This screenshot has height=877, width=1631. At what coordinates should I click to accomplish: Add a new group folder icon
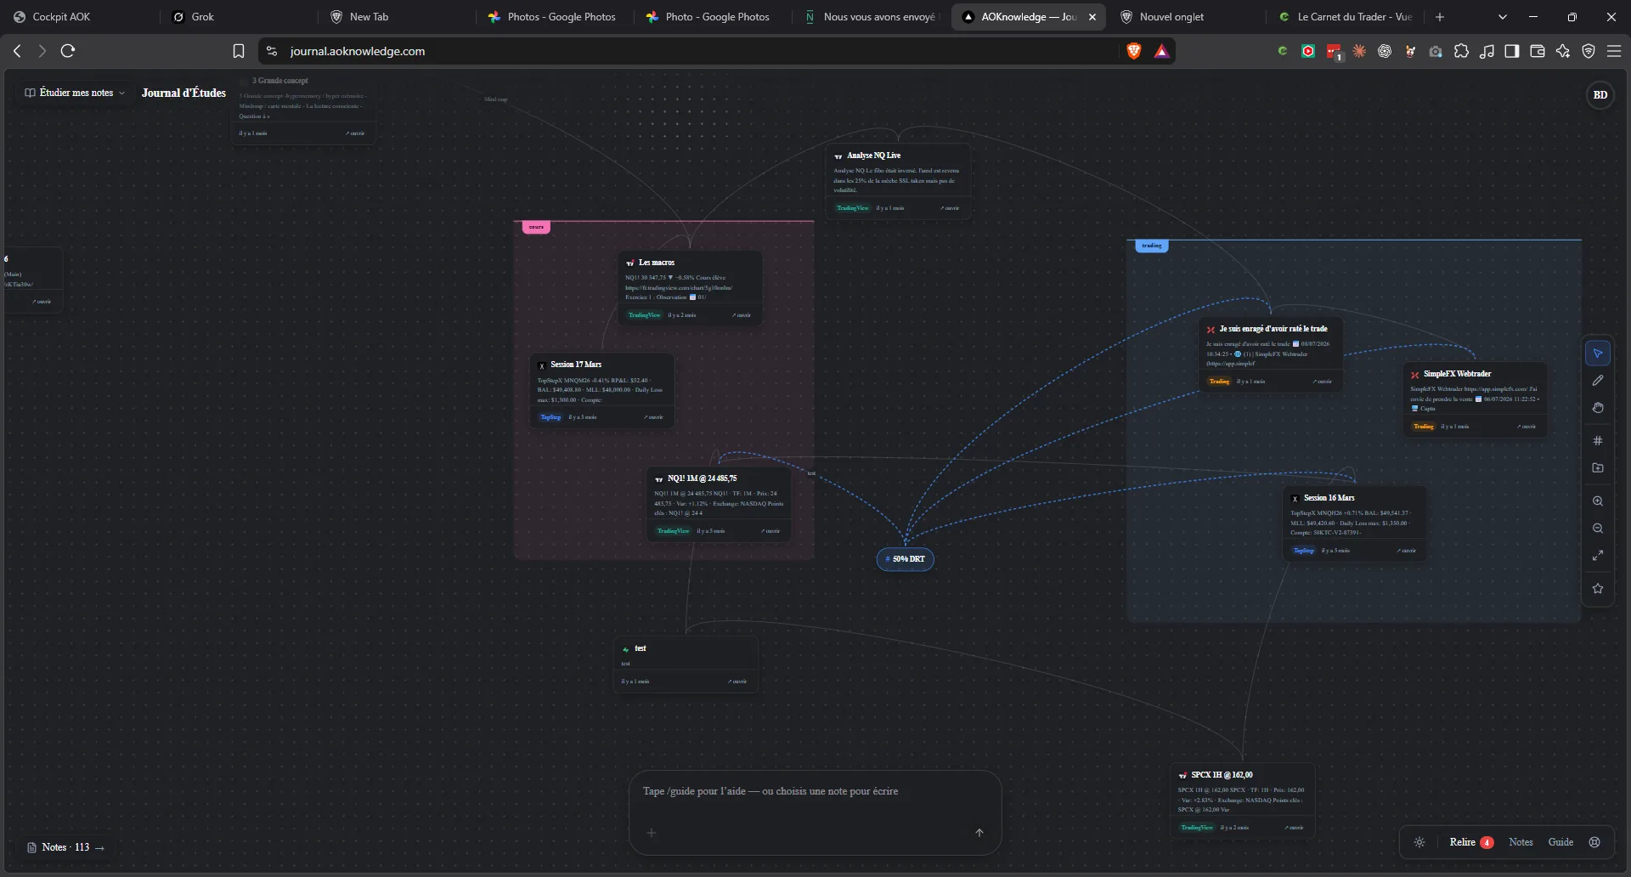coord(1598,468)
